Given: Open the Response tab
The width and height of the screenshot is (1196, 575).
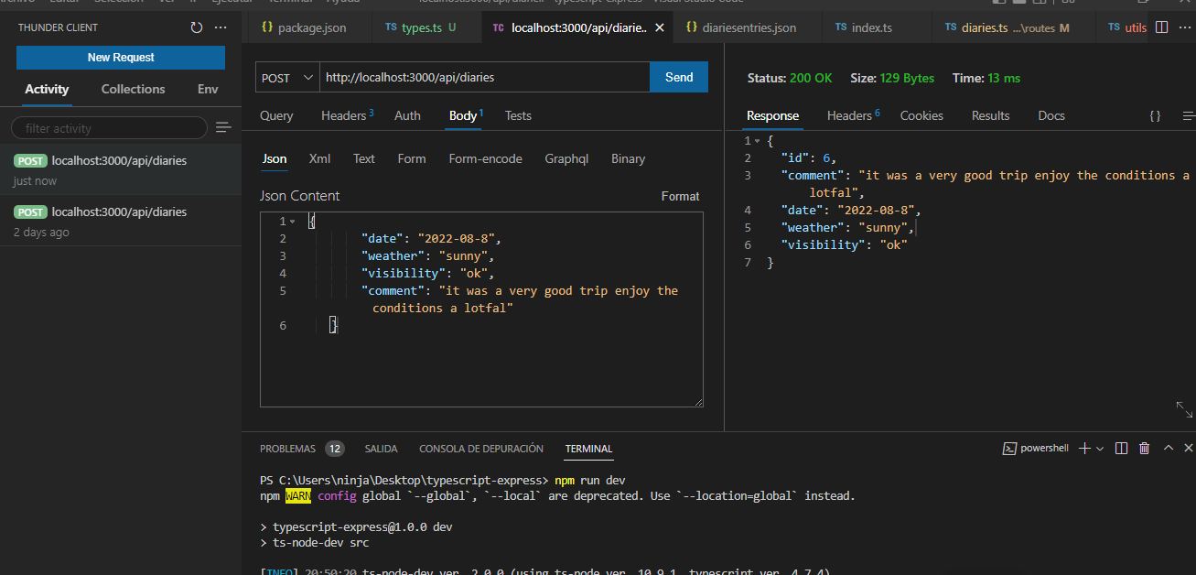Looking at the screenshot, I should click(772, 115).
